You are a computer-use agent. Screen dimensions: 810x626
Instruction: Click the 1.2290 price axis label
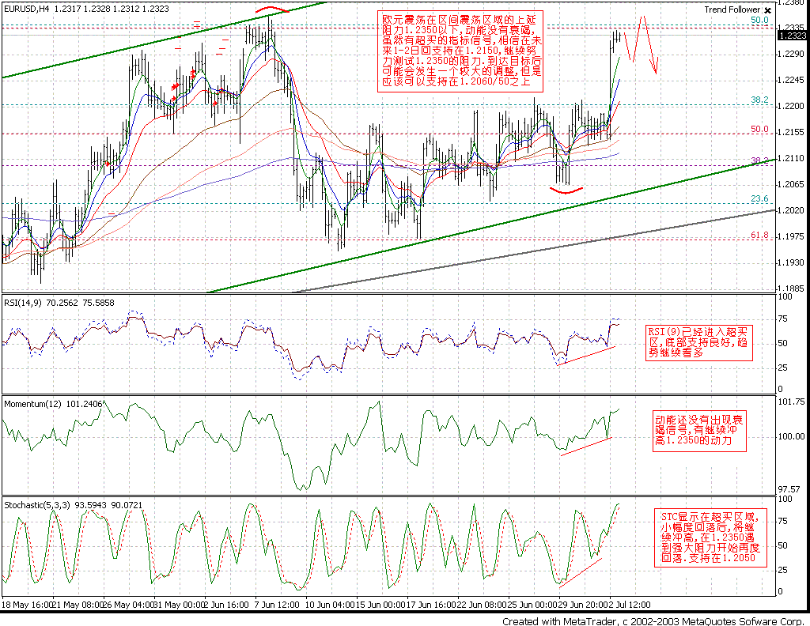click(x=791, y=54)
